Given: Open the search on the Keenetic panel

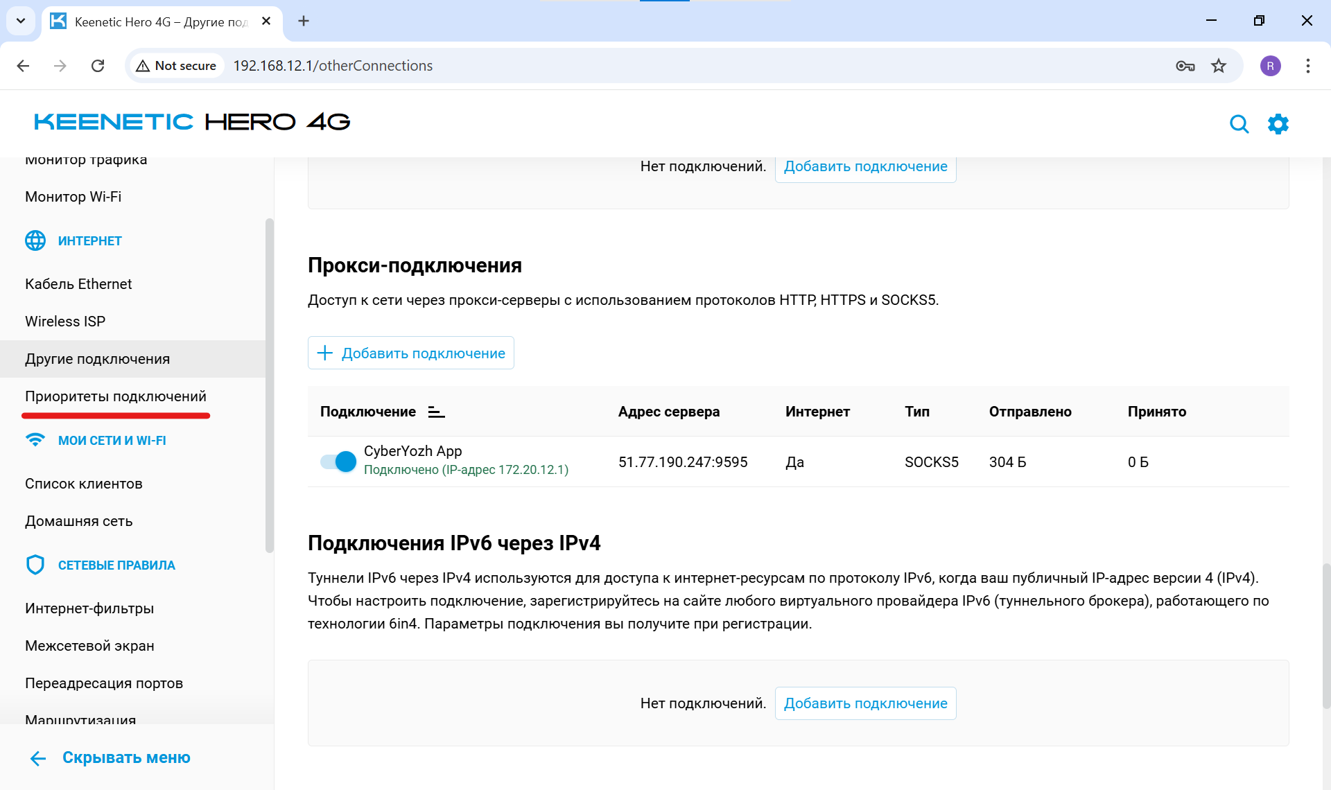Looking at the screenshot, I should (1240, 124).
